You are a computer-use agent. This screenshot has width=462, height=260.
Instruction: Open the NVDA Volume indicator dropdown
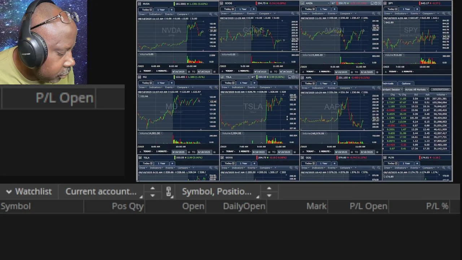pos(147,54)
